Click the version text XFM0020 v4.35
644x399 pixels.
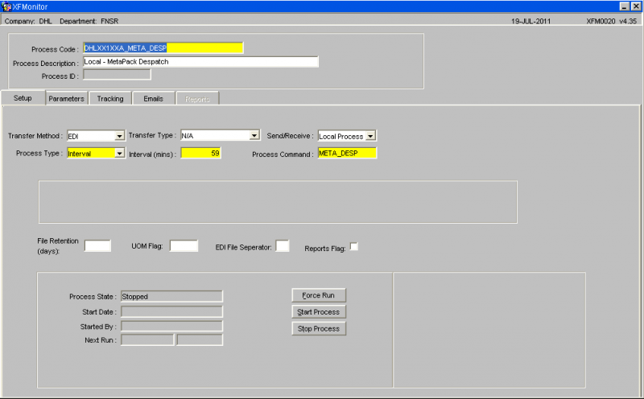pos(612,21)
